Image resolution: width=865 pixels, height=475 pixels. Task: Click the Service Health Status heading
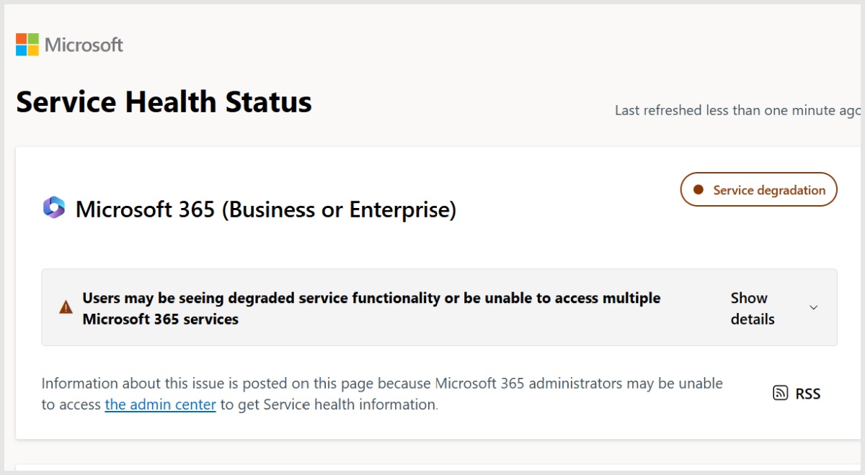(164, 102)
